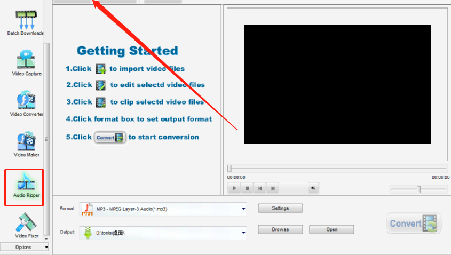Stop the preview playback

point(247,188)
